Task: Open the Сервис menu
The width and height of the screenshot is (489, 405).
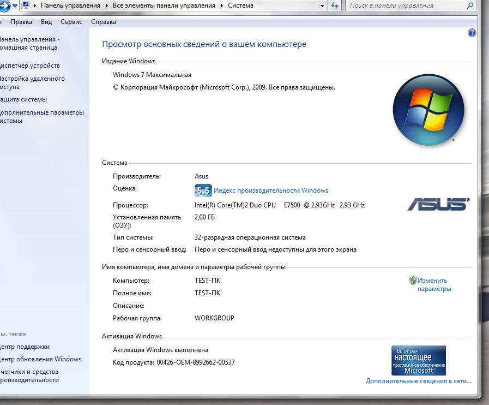Action: pyautogui.click(x=71, y=22)
